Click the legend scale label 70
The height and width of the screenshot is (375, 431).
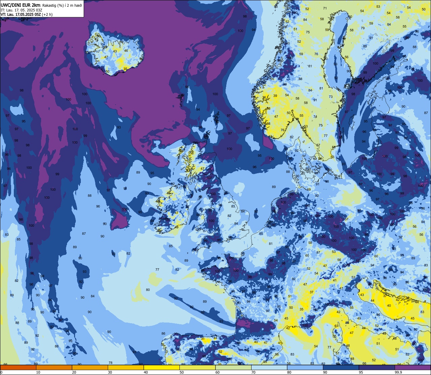pos(253,372)
